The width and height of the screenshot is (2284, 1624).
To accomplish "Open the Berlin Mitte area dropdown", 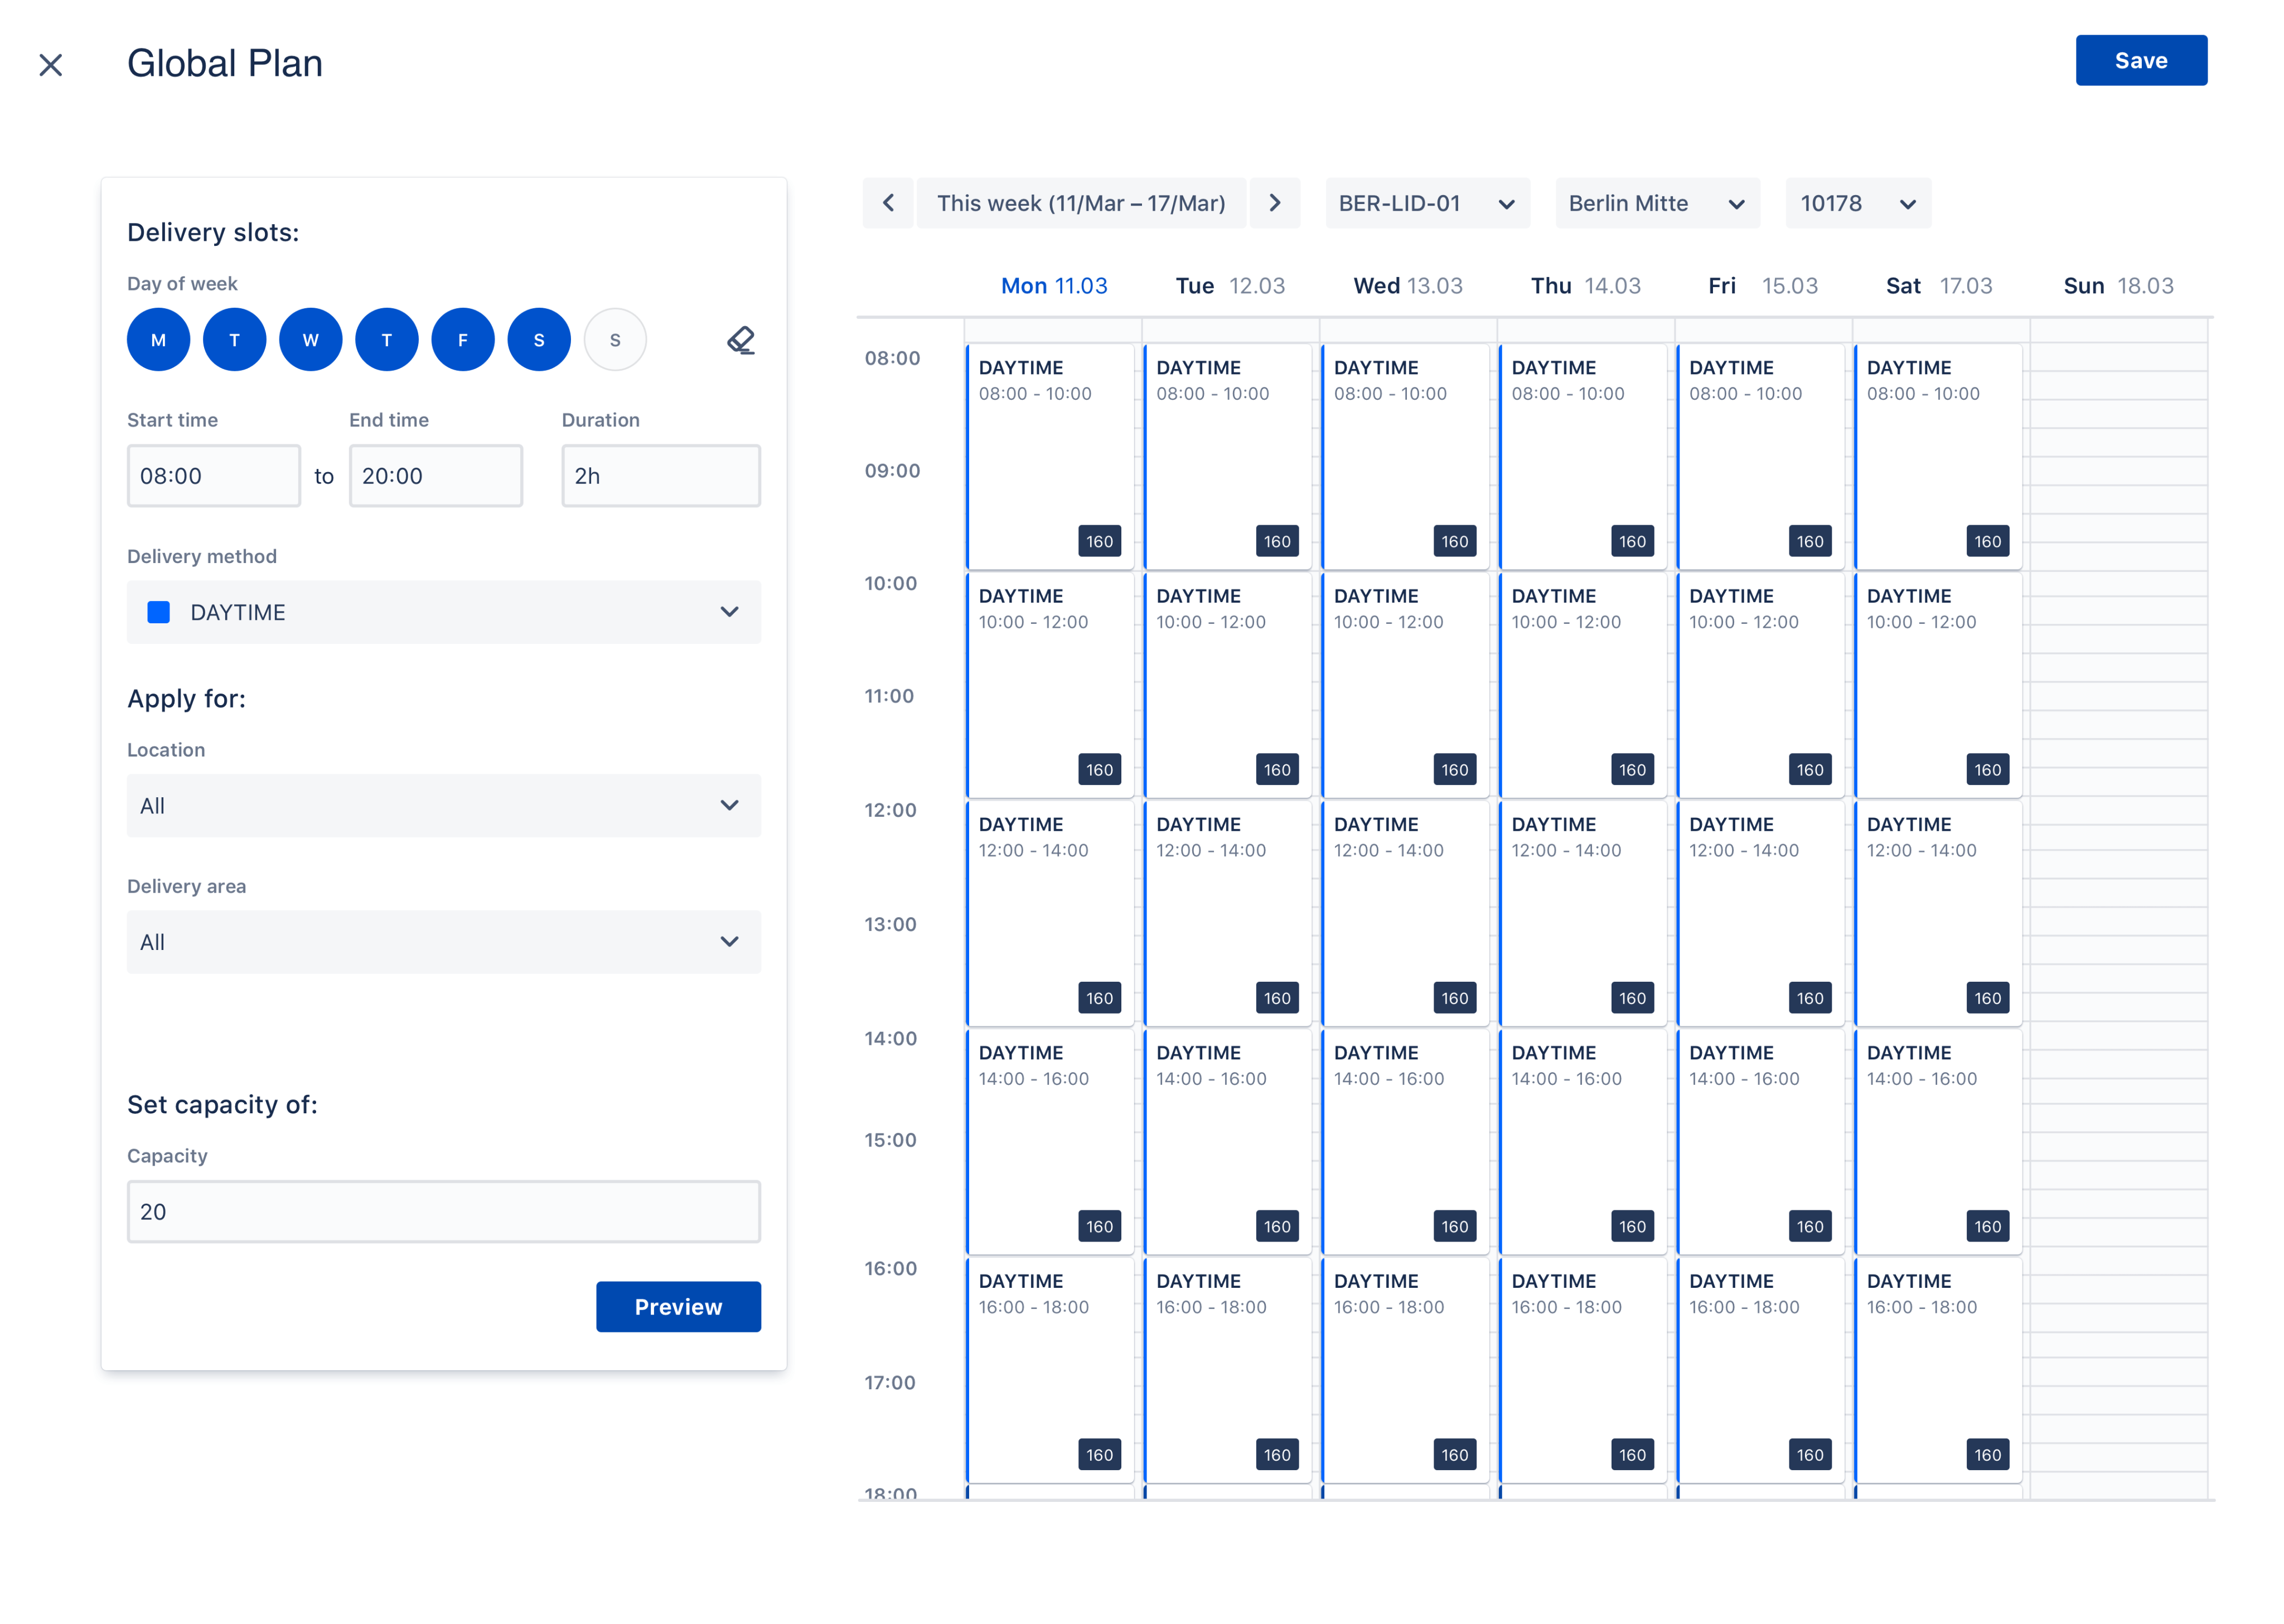I will [x=1657, y=203].
